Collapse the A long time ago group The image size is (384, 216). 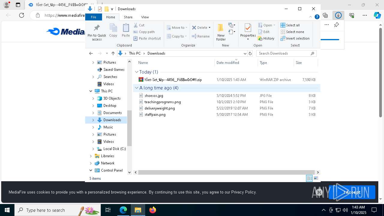point(136,88)
